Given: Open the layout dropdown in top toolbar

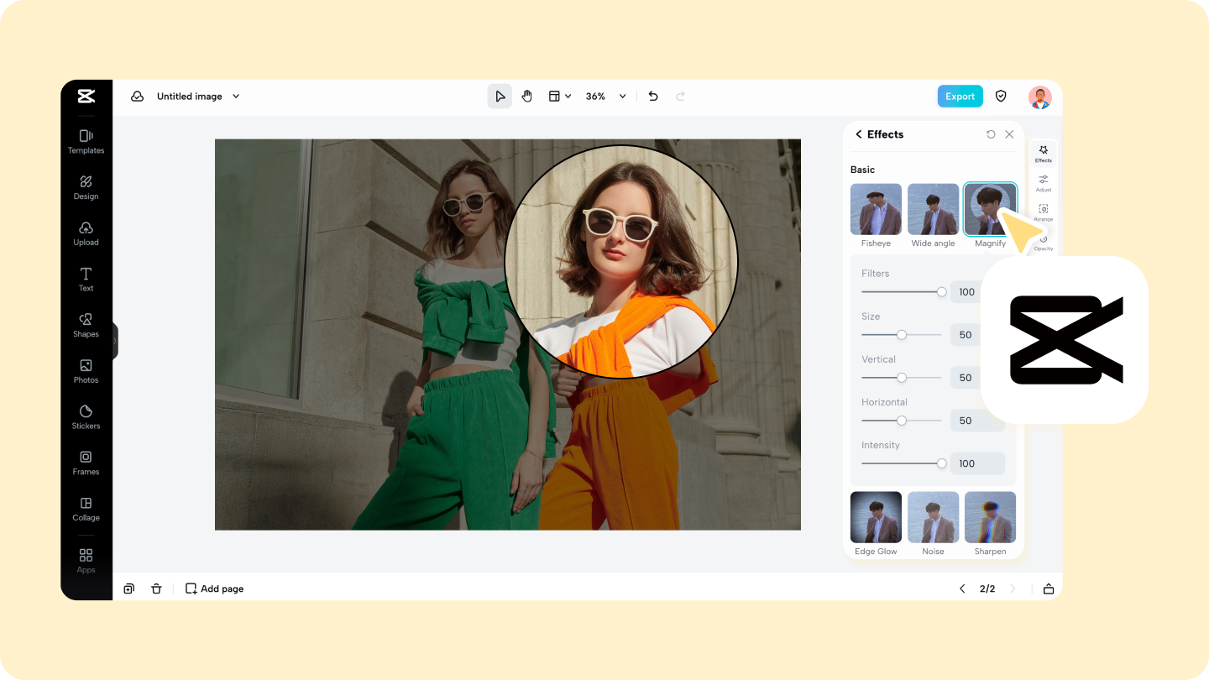Looking at the screenshot, I should tap(560, 97).
